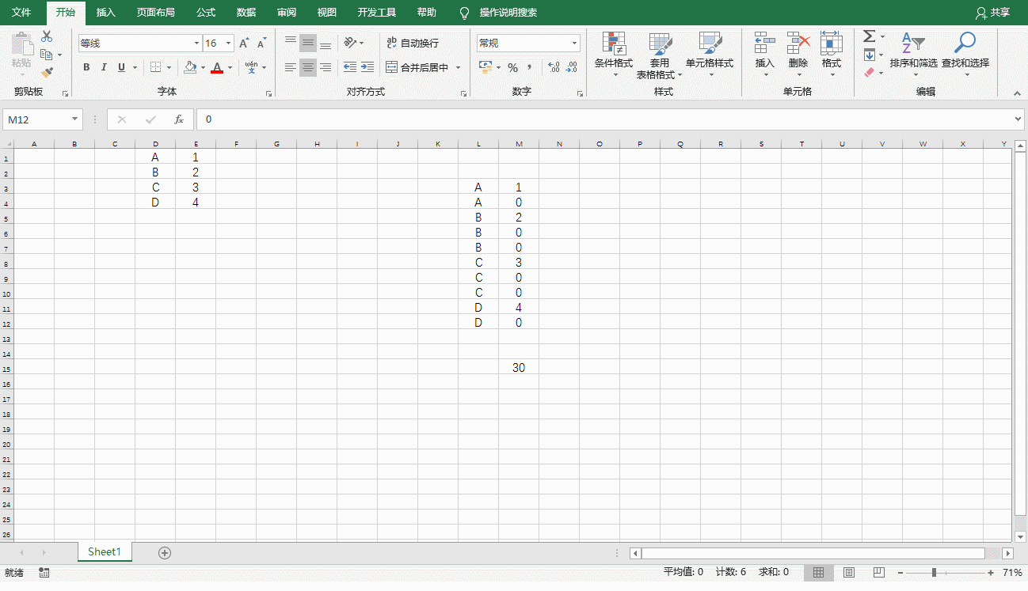Click the borders icon
The width and height of the screenshot is (1028, 591).
[156, 67]
